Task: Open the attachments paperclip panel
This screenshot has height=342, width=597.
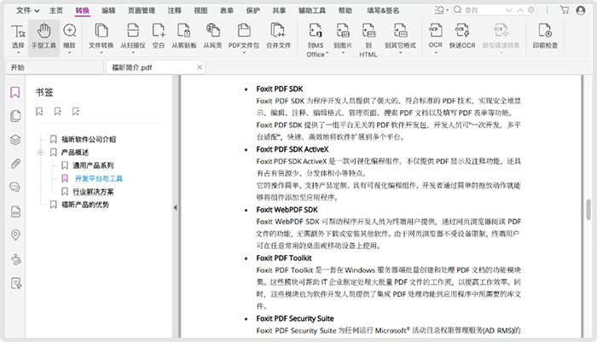Action: (15, 164)
